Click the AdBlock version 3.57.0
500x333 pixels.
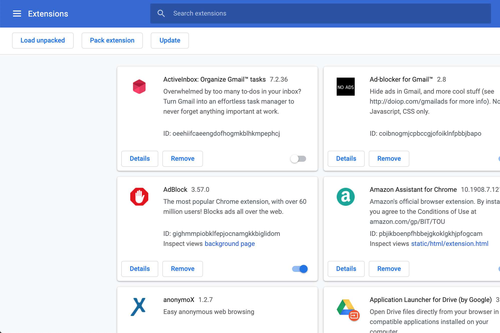click(x=200, y=190)
